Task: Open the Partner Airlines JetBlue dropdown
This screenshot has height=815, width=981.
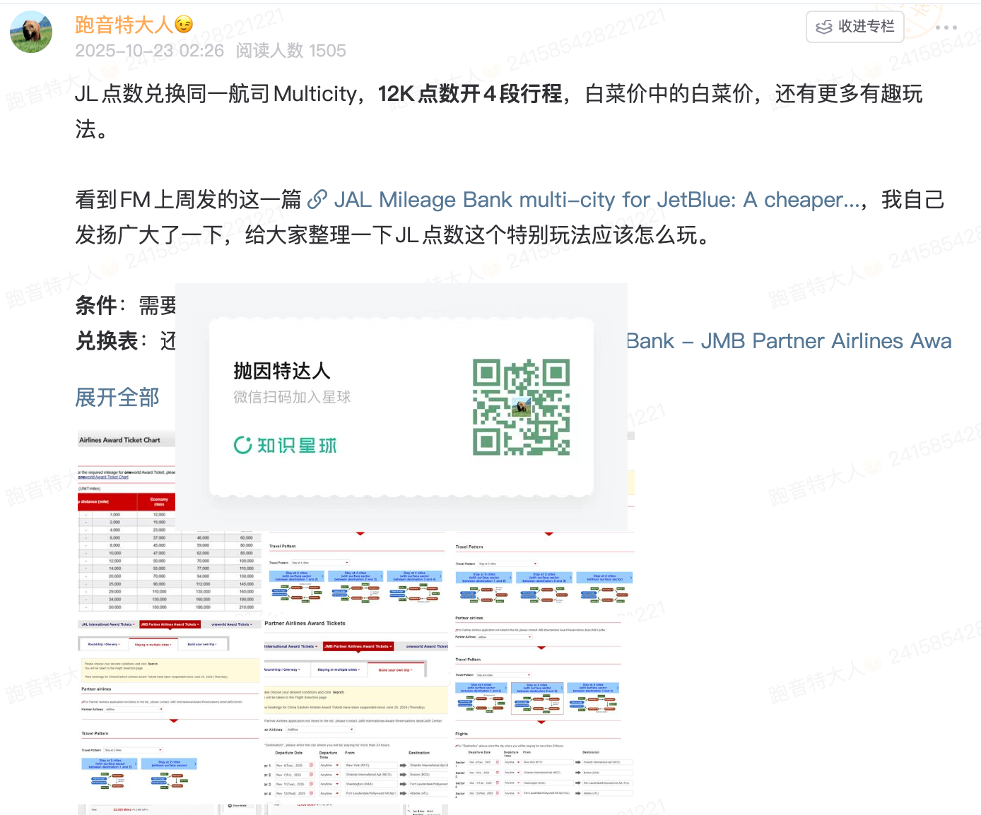Action: pos(505,637)
